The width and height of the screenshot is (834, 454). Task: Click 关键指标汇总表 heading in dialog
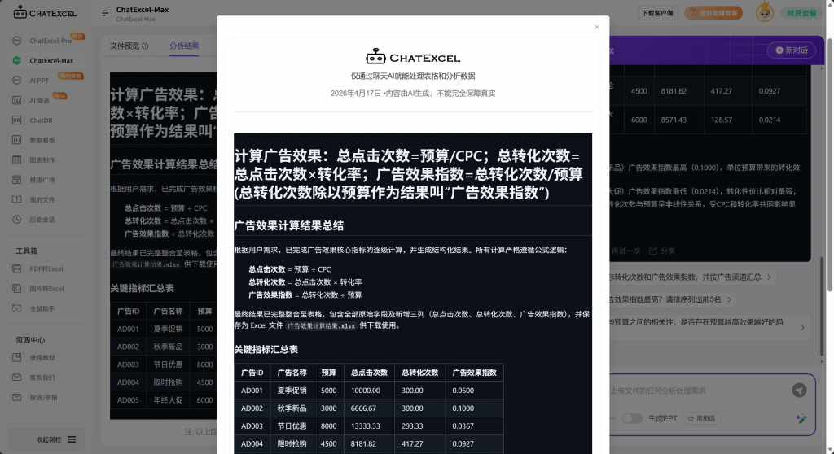coord(266,349)
